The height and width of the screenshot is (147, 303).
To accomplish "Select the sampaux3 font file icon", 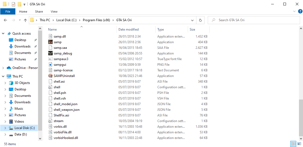I will (50, 59).
